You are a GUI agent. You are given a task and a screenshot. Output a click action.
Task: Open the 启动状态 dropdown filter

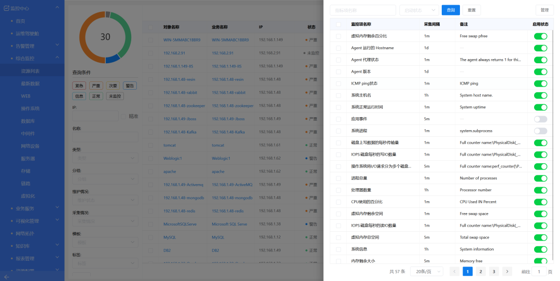pos(418,10)
